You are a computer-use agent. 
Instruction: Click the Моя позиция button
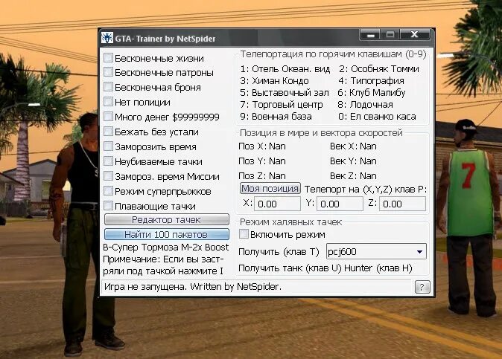tap(270, 189)
